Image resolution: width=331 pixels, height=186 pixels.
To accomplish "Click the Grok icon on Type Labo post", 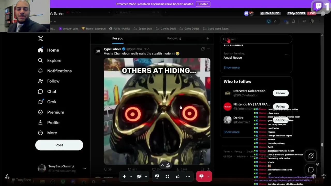I will (x=203, y=49).
